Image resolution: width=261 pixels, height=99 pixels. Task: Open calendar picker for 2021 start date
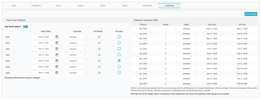point(57,43)
